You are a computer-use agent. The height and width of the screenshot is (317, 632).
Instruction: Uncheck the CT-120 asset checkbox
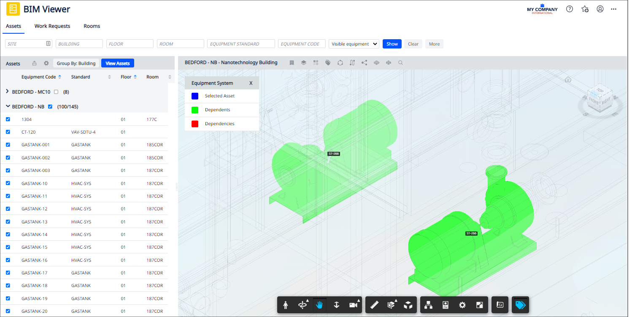point(8,132)
